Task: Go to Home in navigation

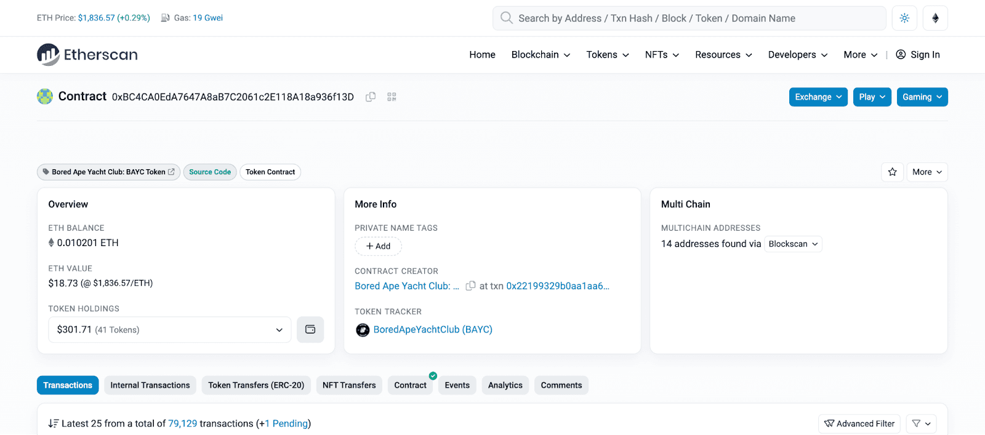Action: point(482,55)
